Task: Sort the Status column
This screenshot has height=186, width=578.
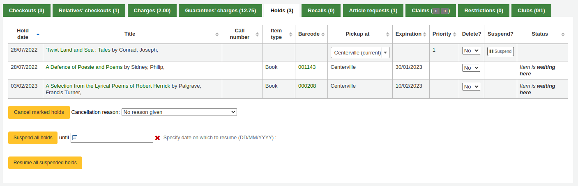Action: [x=563, y=34]
